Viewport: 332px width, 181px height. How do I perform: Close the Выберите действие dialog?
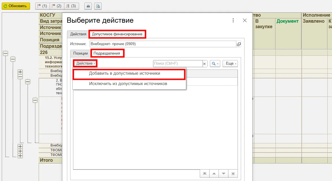click(245, 20)
